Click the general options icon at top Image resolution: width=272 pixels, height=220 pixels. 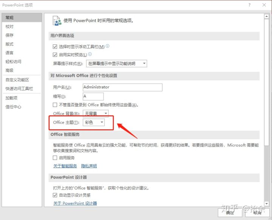(57, 21)
